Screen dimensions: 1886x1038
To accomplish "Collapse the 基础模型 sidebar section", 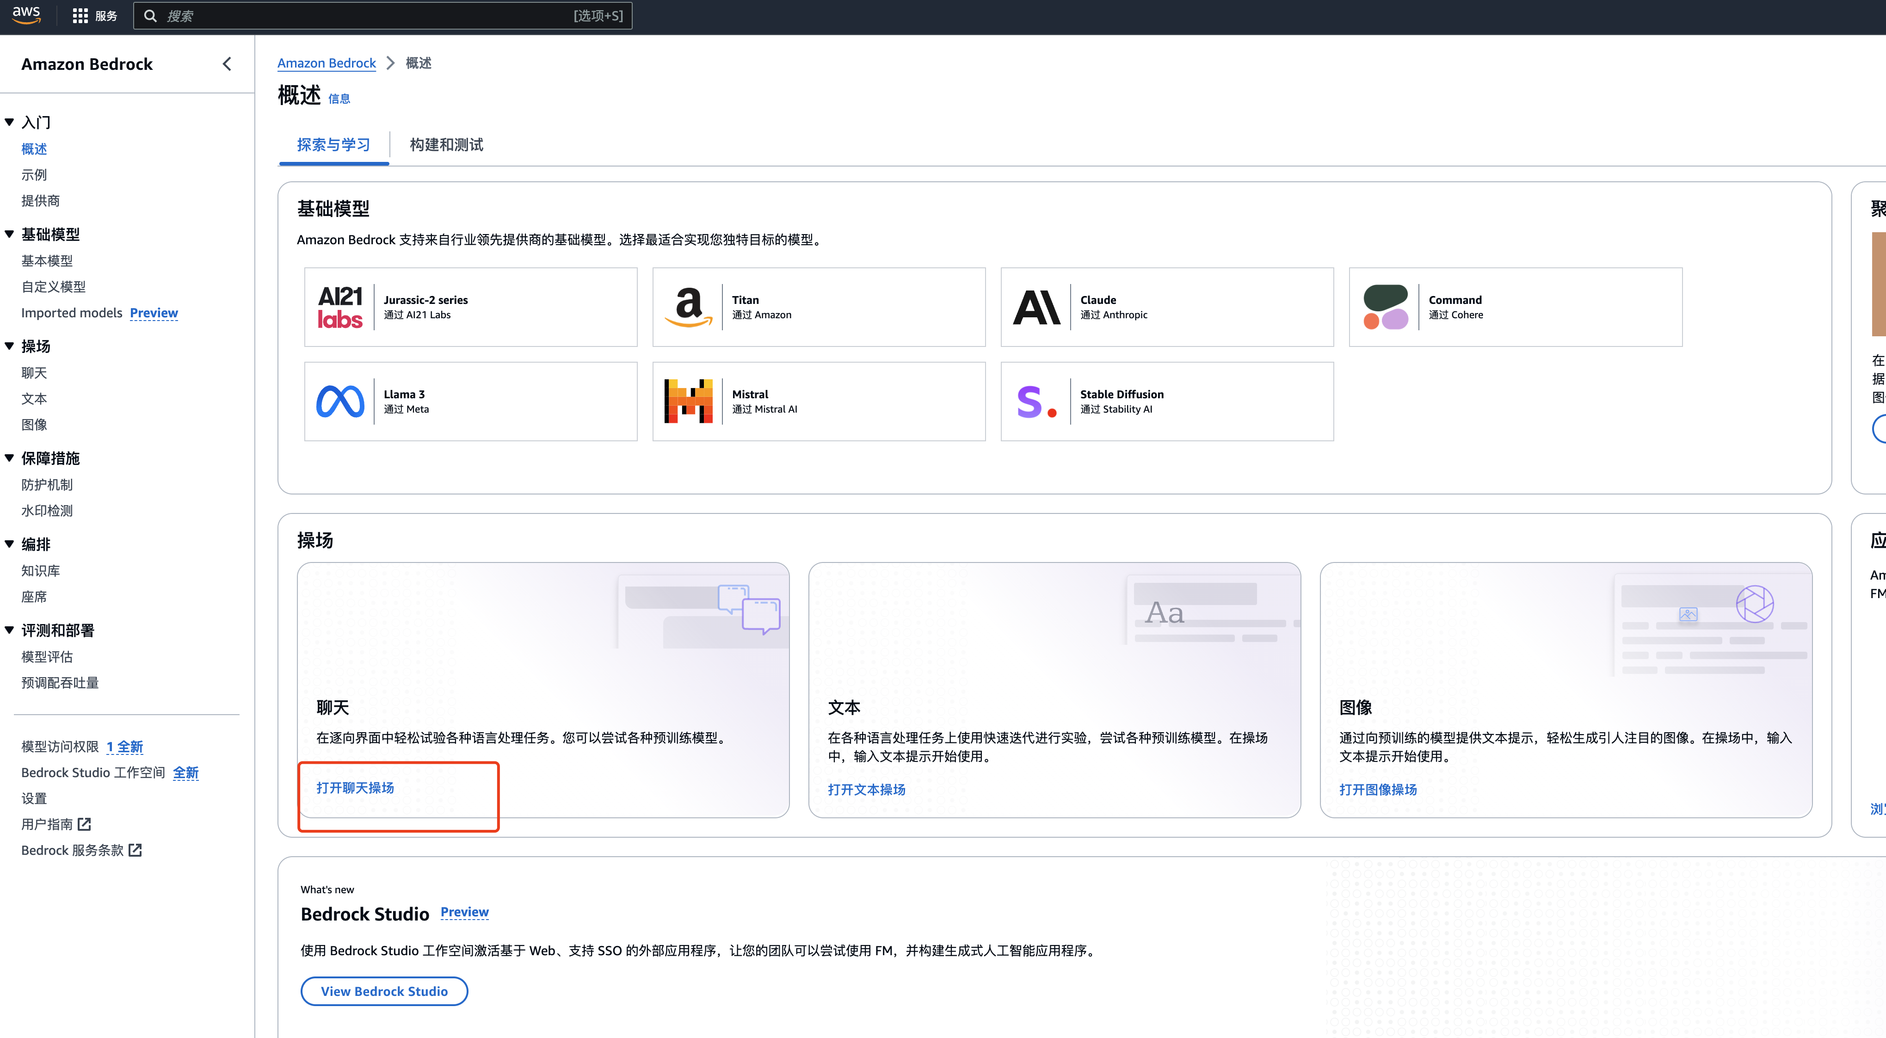I will tap(10, 235).
